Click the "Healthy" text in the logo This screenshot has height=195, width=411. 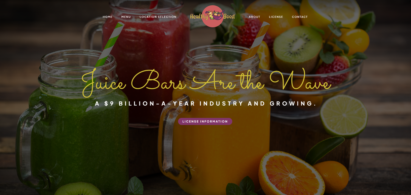[x=199, y=16]
